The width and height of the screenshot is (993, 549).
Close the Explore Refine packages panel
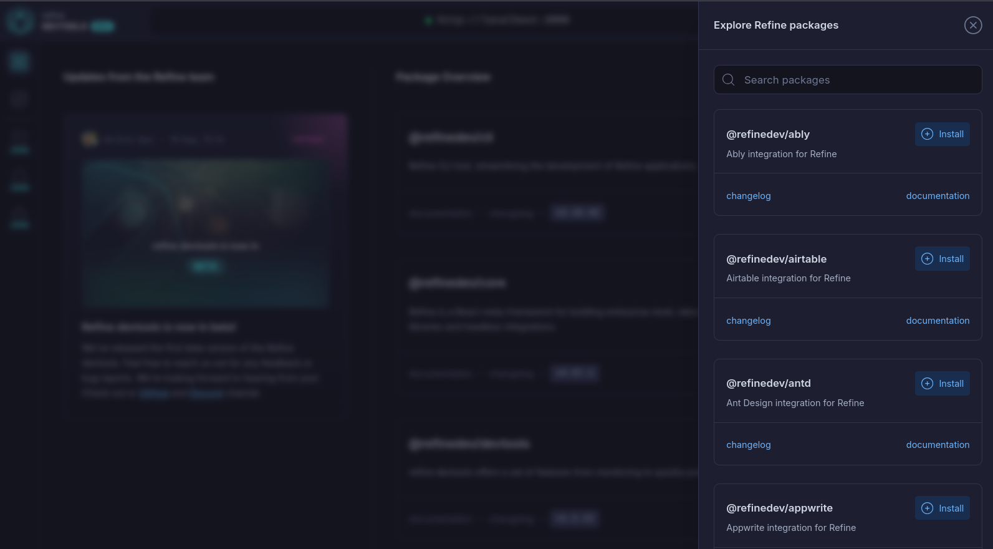972,25
